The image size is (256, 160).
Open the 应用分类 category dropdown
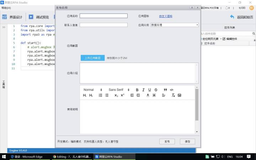point(175,25)
